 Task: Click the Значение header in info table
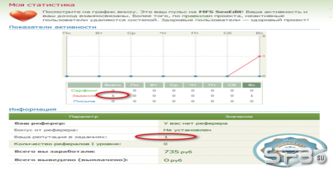point(239,116)
